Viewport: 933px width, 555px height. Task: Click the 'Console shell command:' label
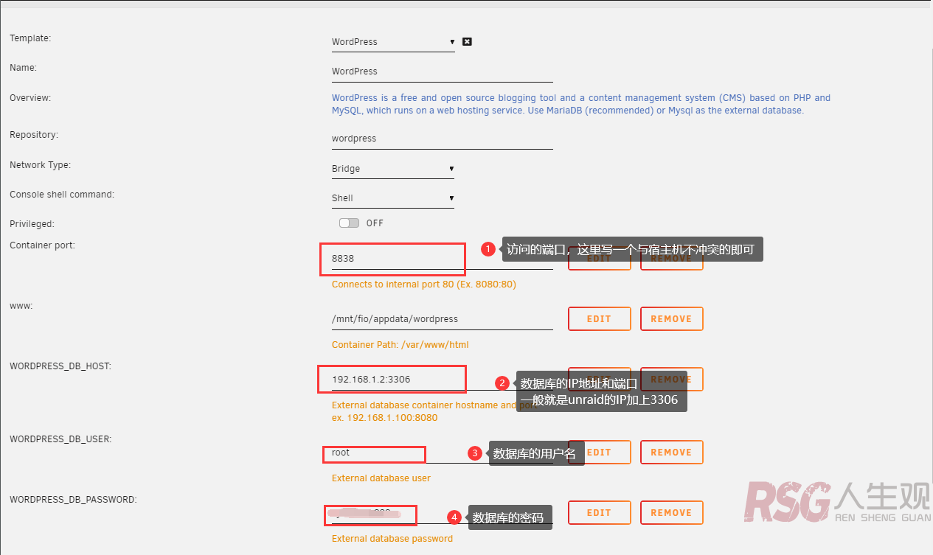pyautogui.click(x=62, y=195)
